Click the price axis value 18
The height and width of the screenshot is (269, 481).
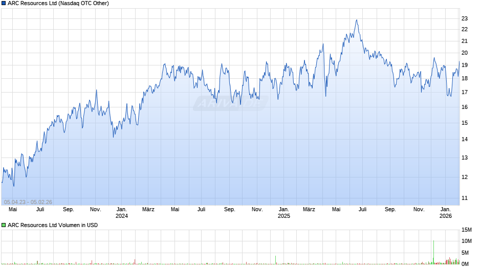point(465,78)
